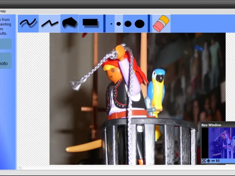Image resolution: width=235 pixels, height=176 pixels.
Task: Zoom in with Nav Window plus button
Action: pyautogui.click(x=209, y=161)
